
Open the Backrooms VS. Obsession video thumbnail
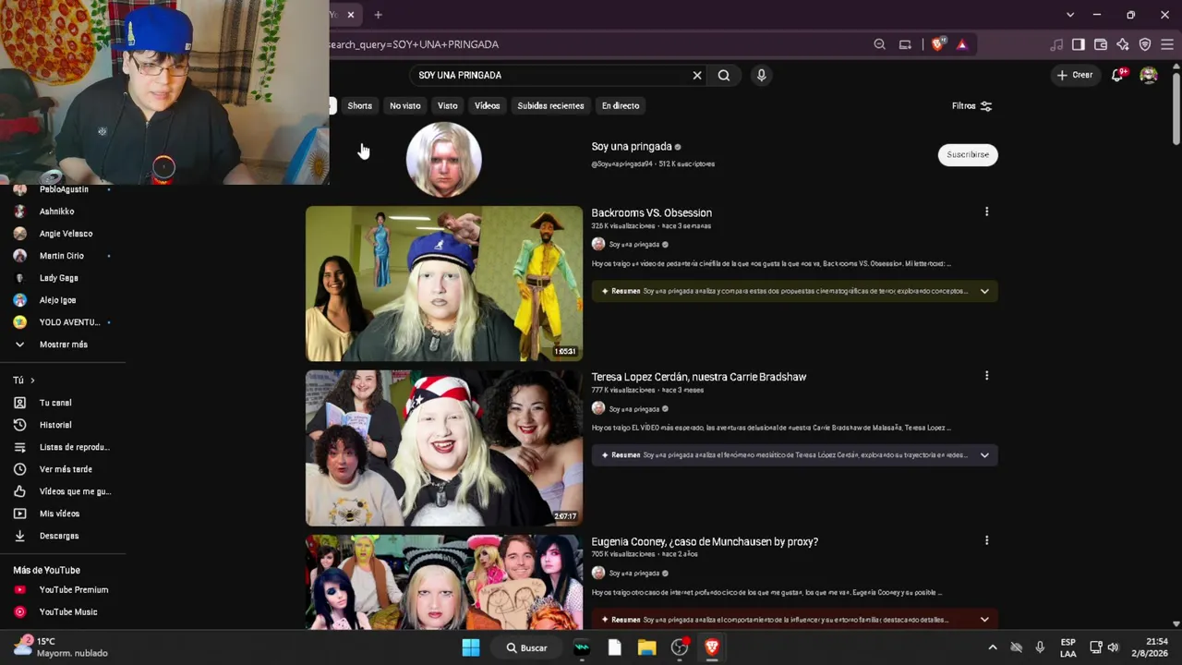pyautogui.click(x=444, y=284)
